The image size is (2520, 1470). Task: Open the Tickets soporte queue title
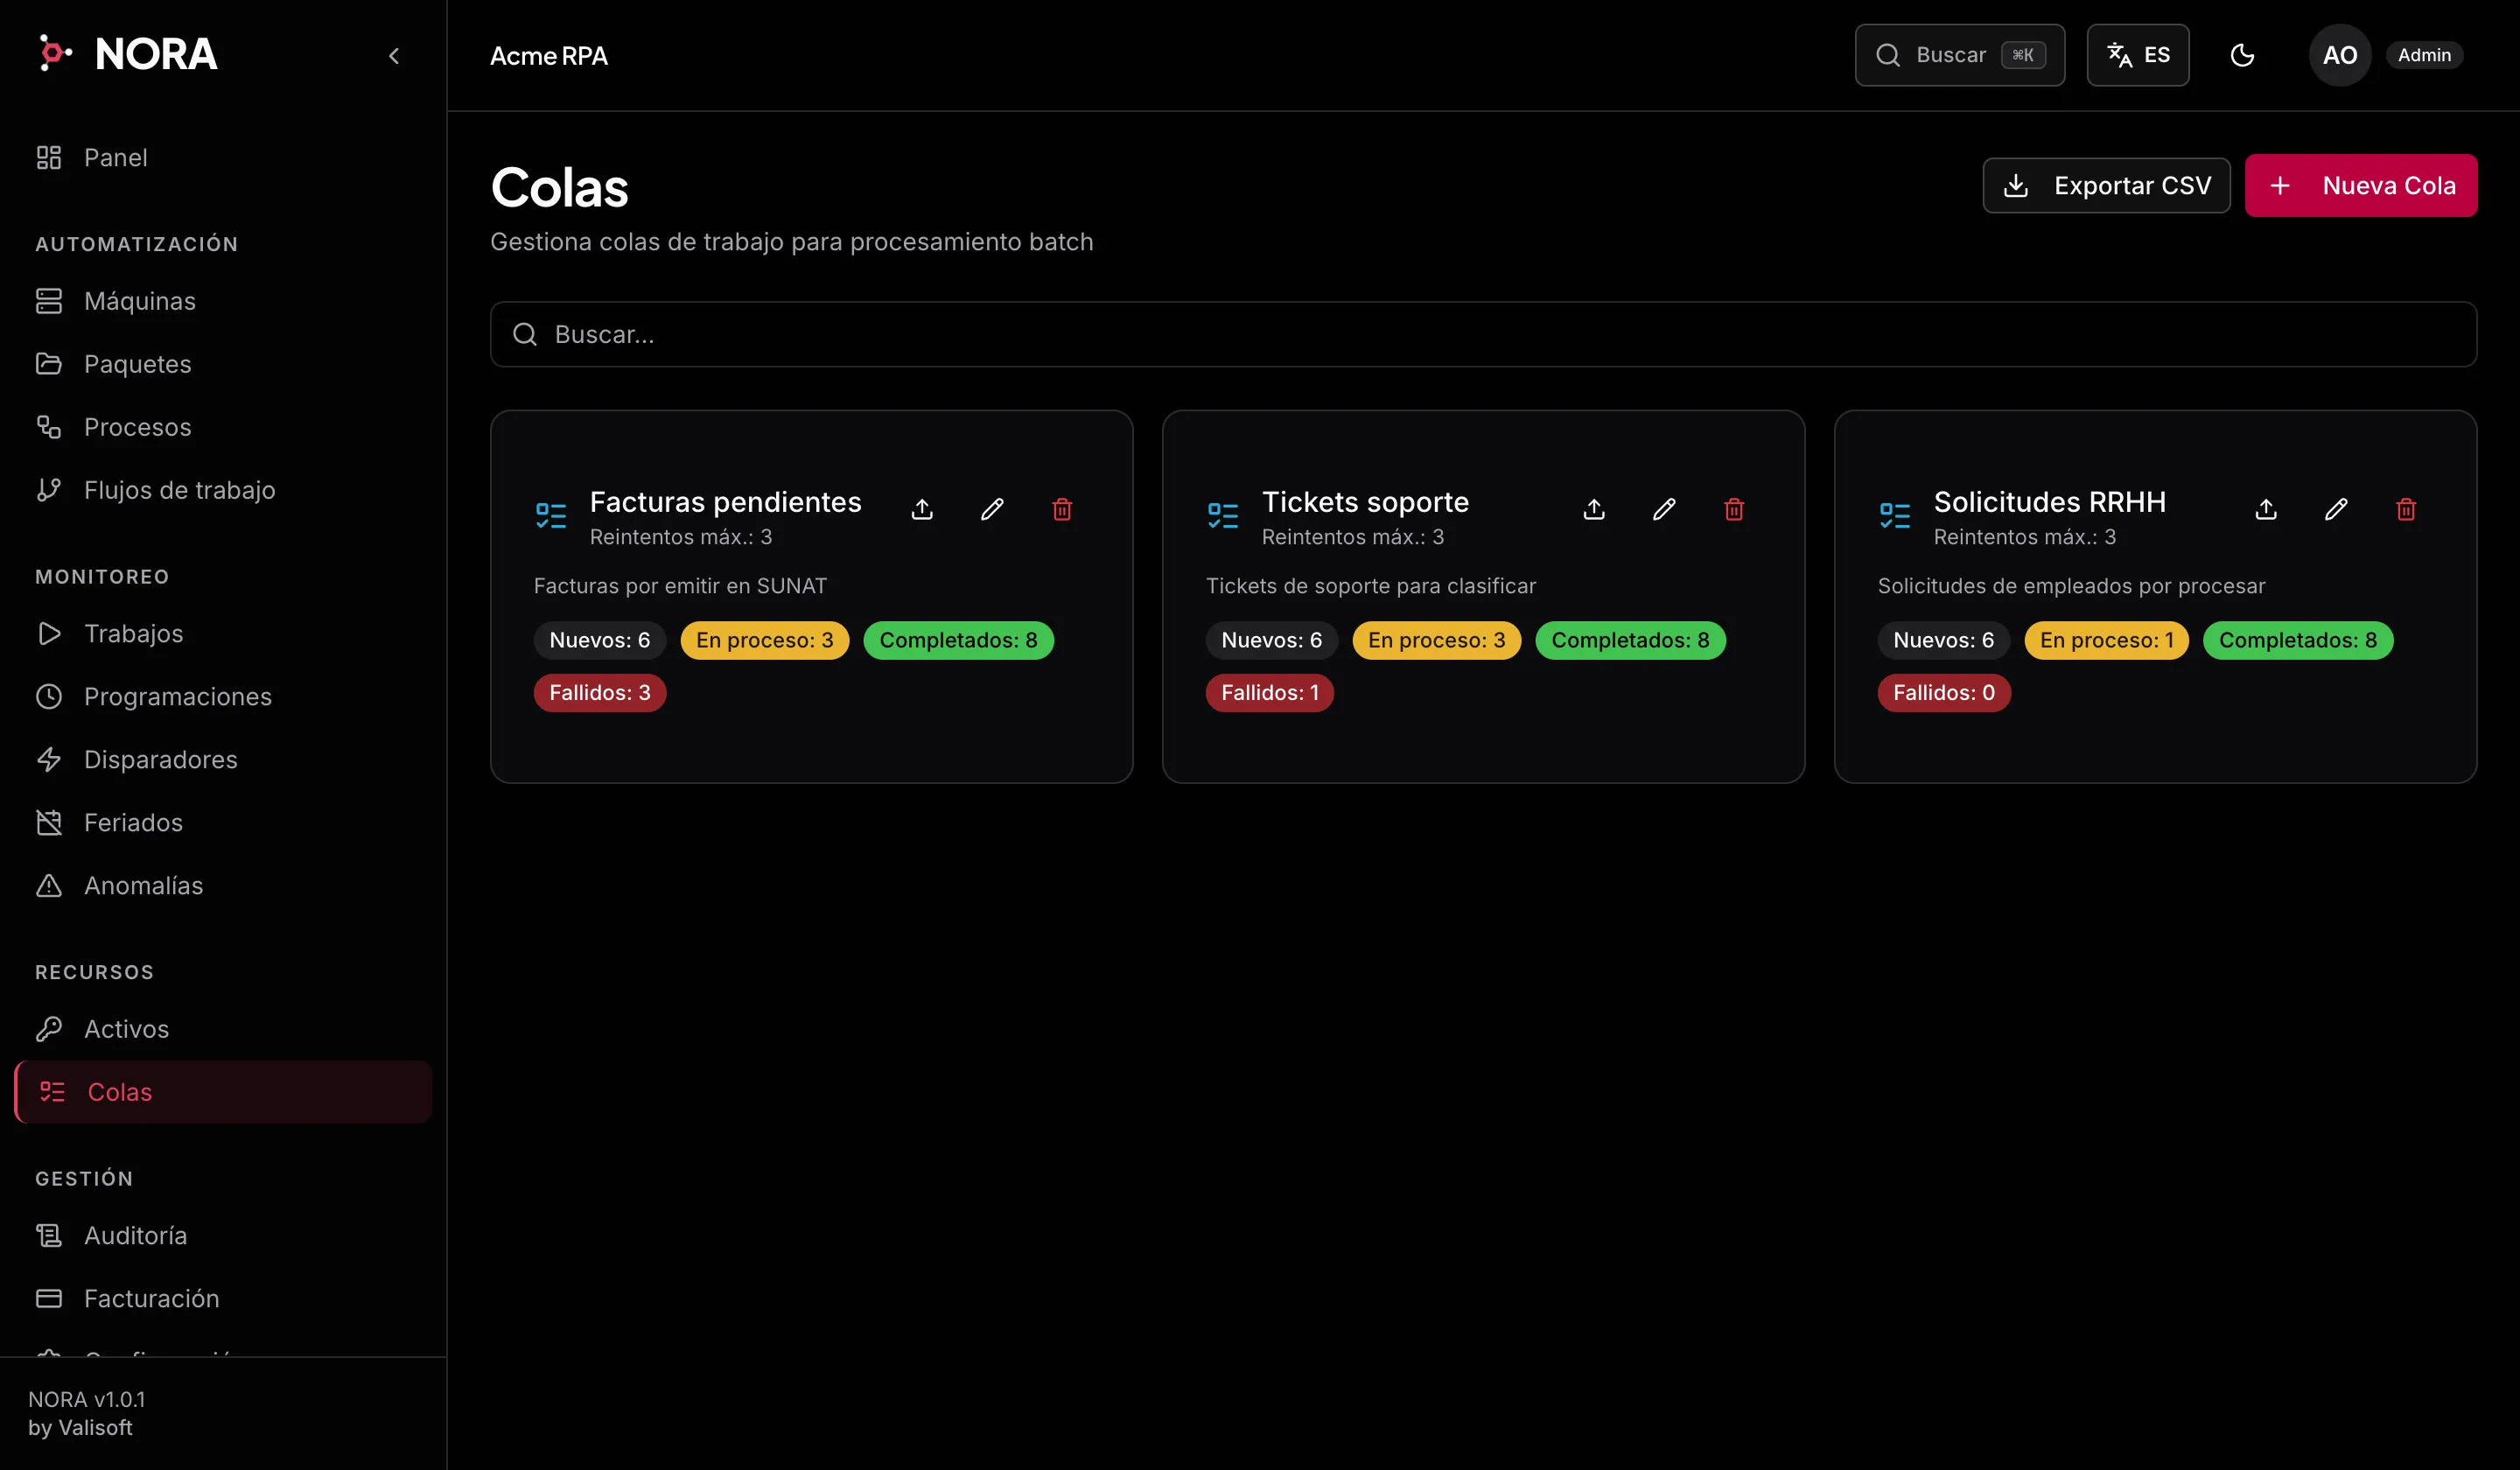tap(1365, 502)
